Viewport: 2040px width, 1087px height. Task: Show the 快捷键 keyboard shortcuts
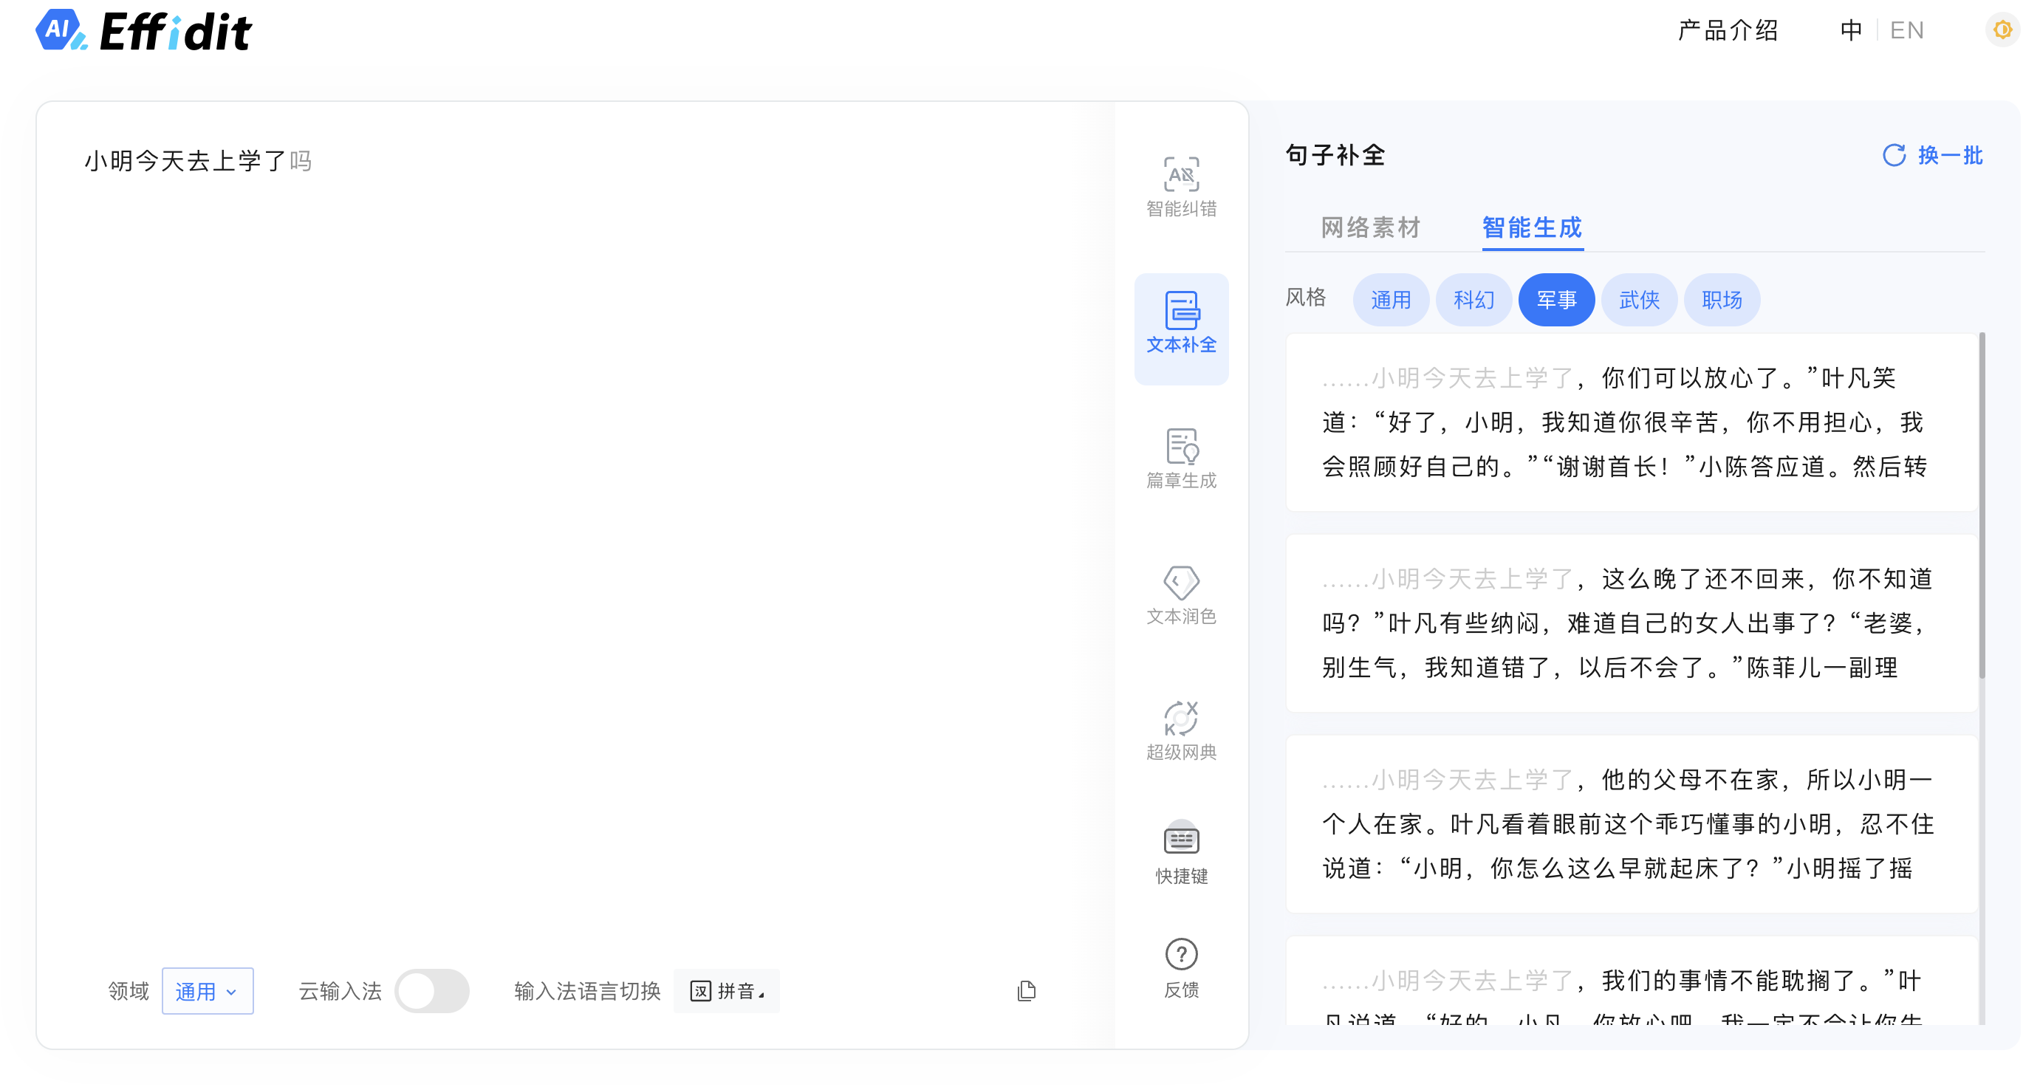(1181, 853)
